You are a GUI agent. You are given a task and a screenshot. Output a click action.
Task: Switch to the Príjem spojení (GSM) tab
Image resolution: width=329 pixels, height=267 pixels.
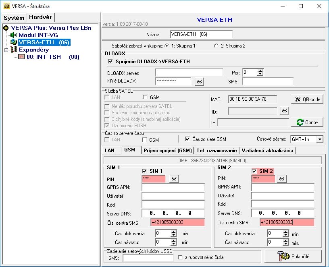(167, 150)
